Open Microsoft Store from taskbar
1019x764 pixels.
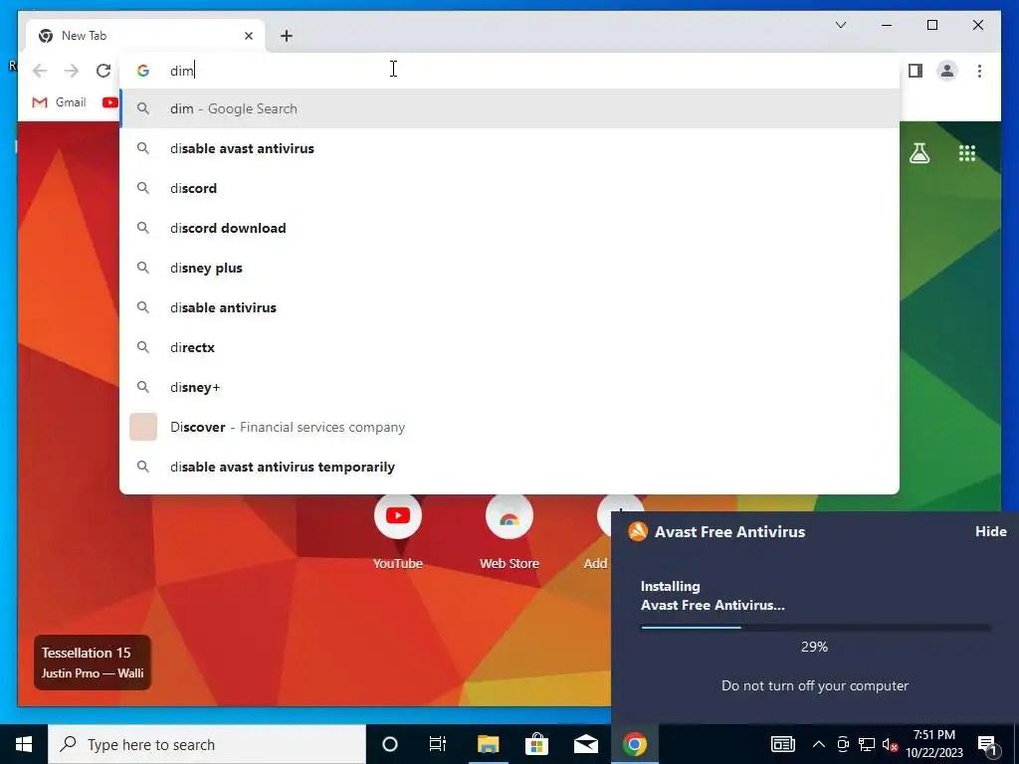(536, 744)
